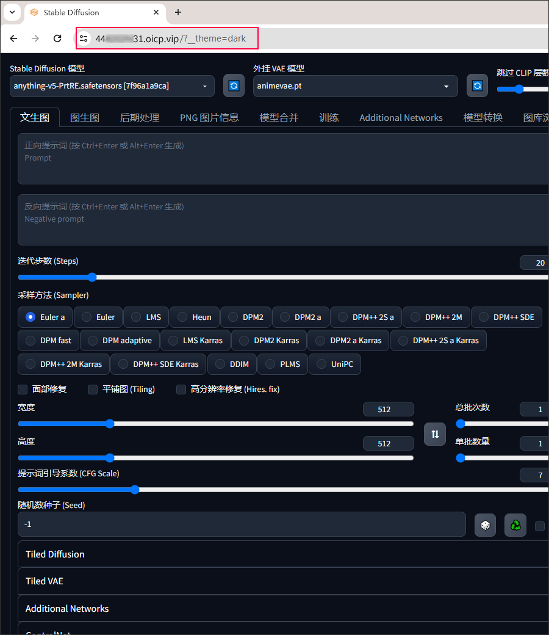Viewport: 549px width, 635px height.
Task: Toggle 高分辨率修复 (Hires. fix) checkbox
Action: 181,390
